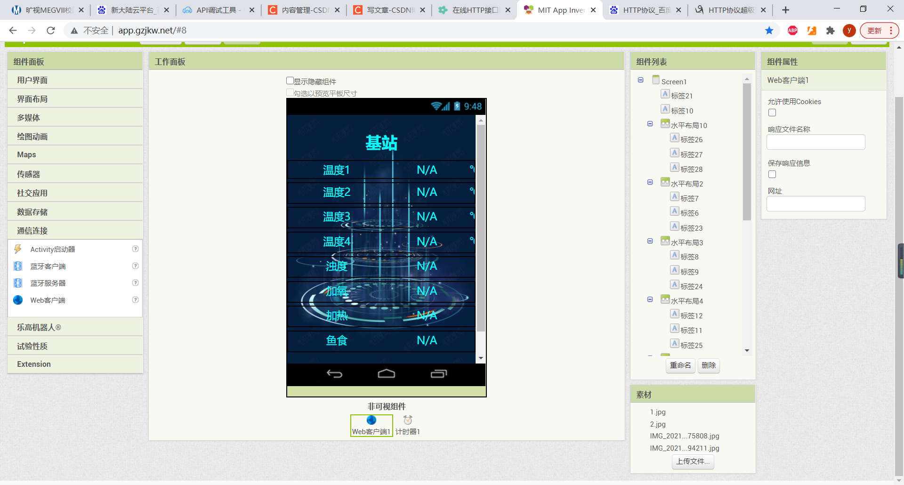Select the Activity启动器 lightning icon
Screen dimensions: 904x485
coord(18,249)
